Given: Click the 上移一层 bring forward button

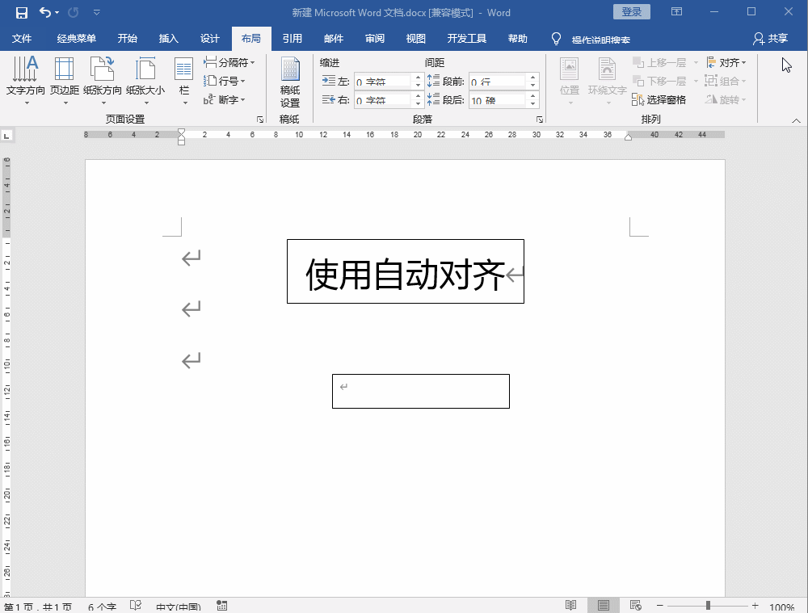Looking at the screenshot, I should pos(659,62).
